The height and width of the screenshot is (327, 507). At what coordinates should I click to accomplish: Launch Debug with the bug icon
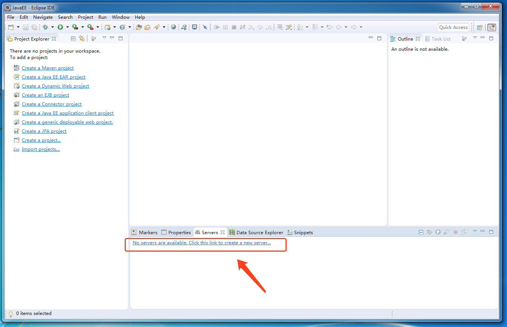click(x=45, y=27)
